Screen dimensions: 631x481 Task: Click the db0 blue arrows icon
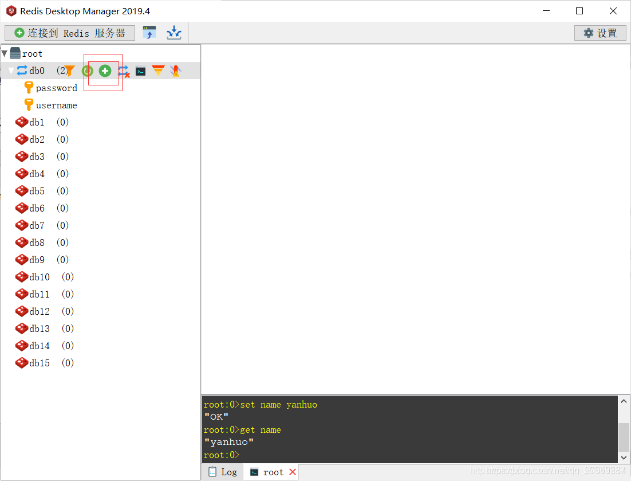[x=22, y=71]
